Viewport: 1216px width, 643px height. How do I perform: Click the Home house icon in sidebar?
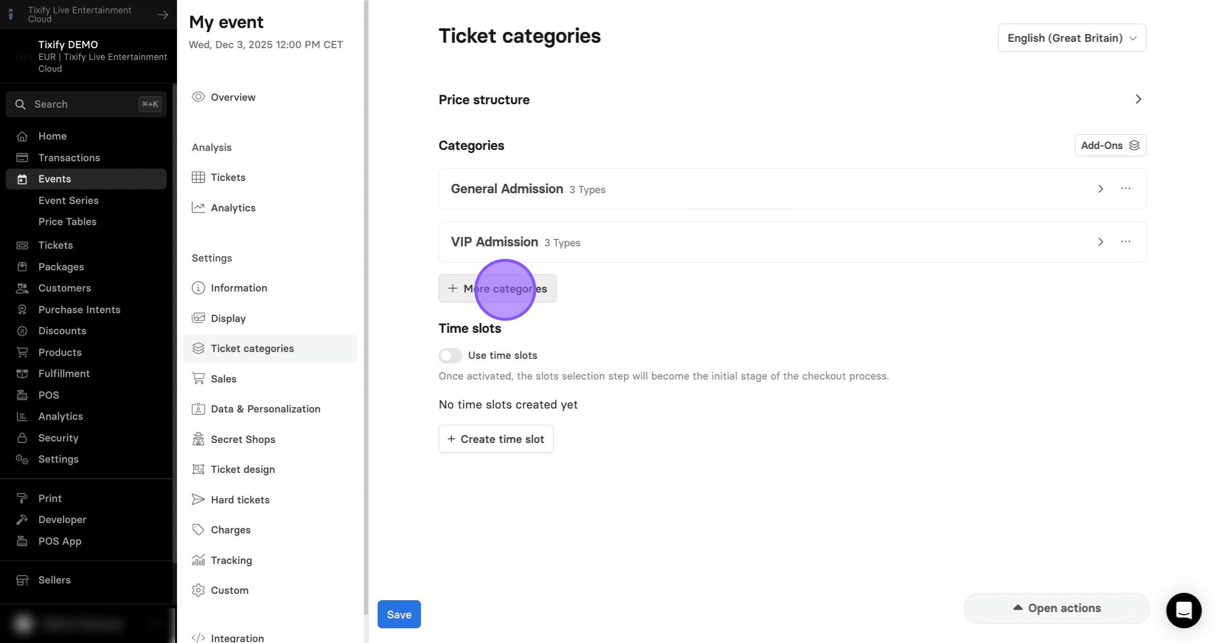[x=22, y=136]
